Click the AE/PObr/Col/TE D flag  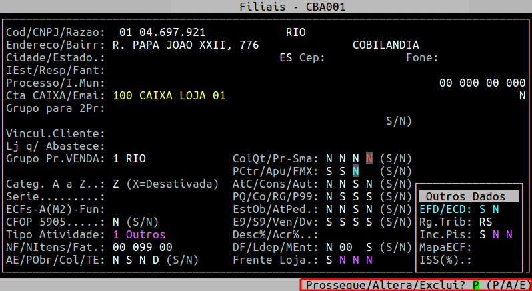156,260
